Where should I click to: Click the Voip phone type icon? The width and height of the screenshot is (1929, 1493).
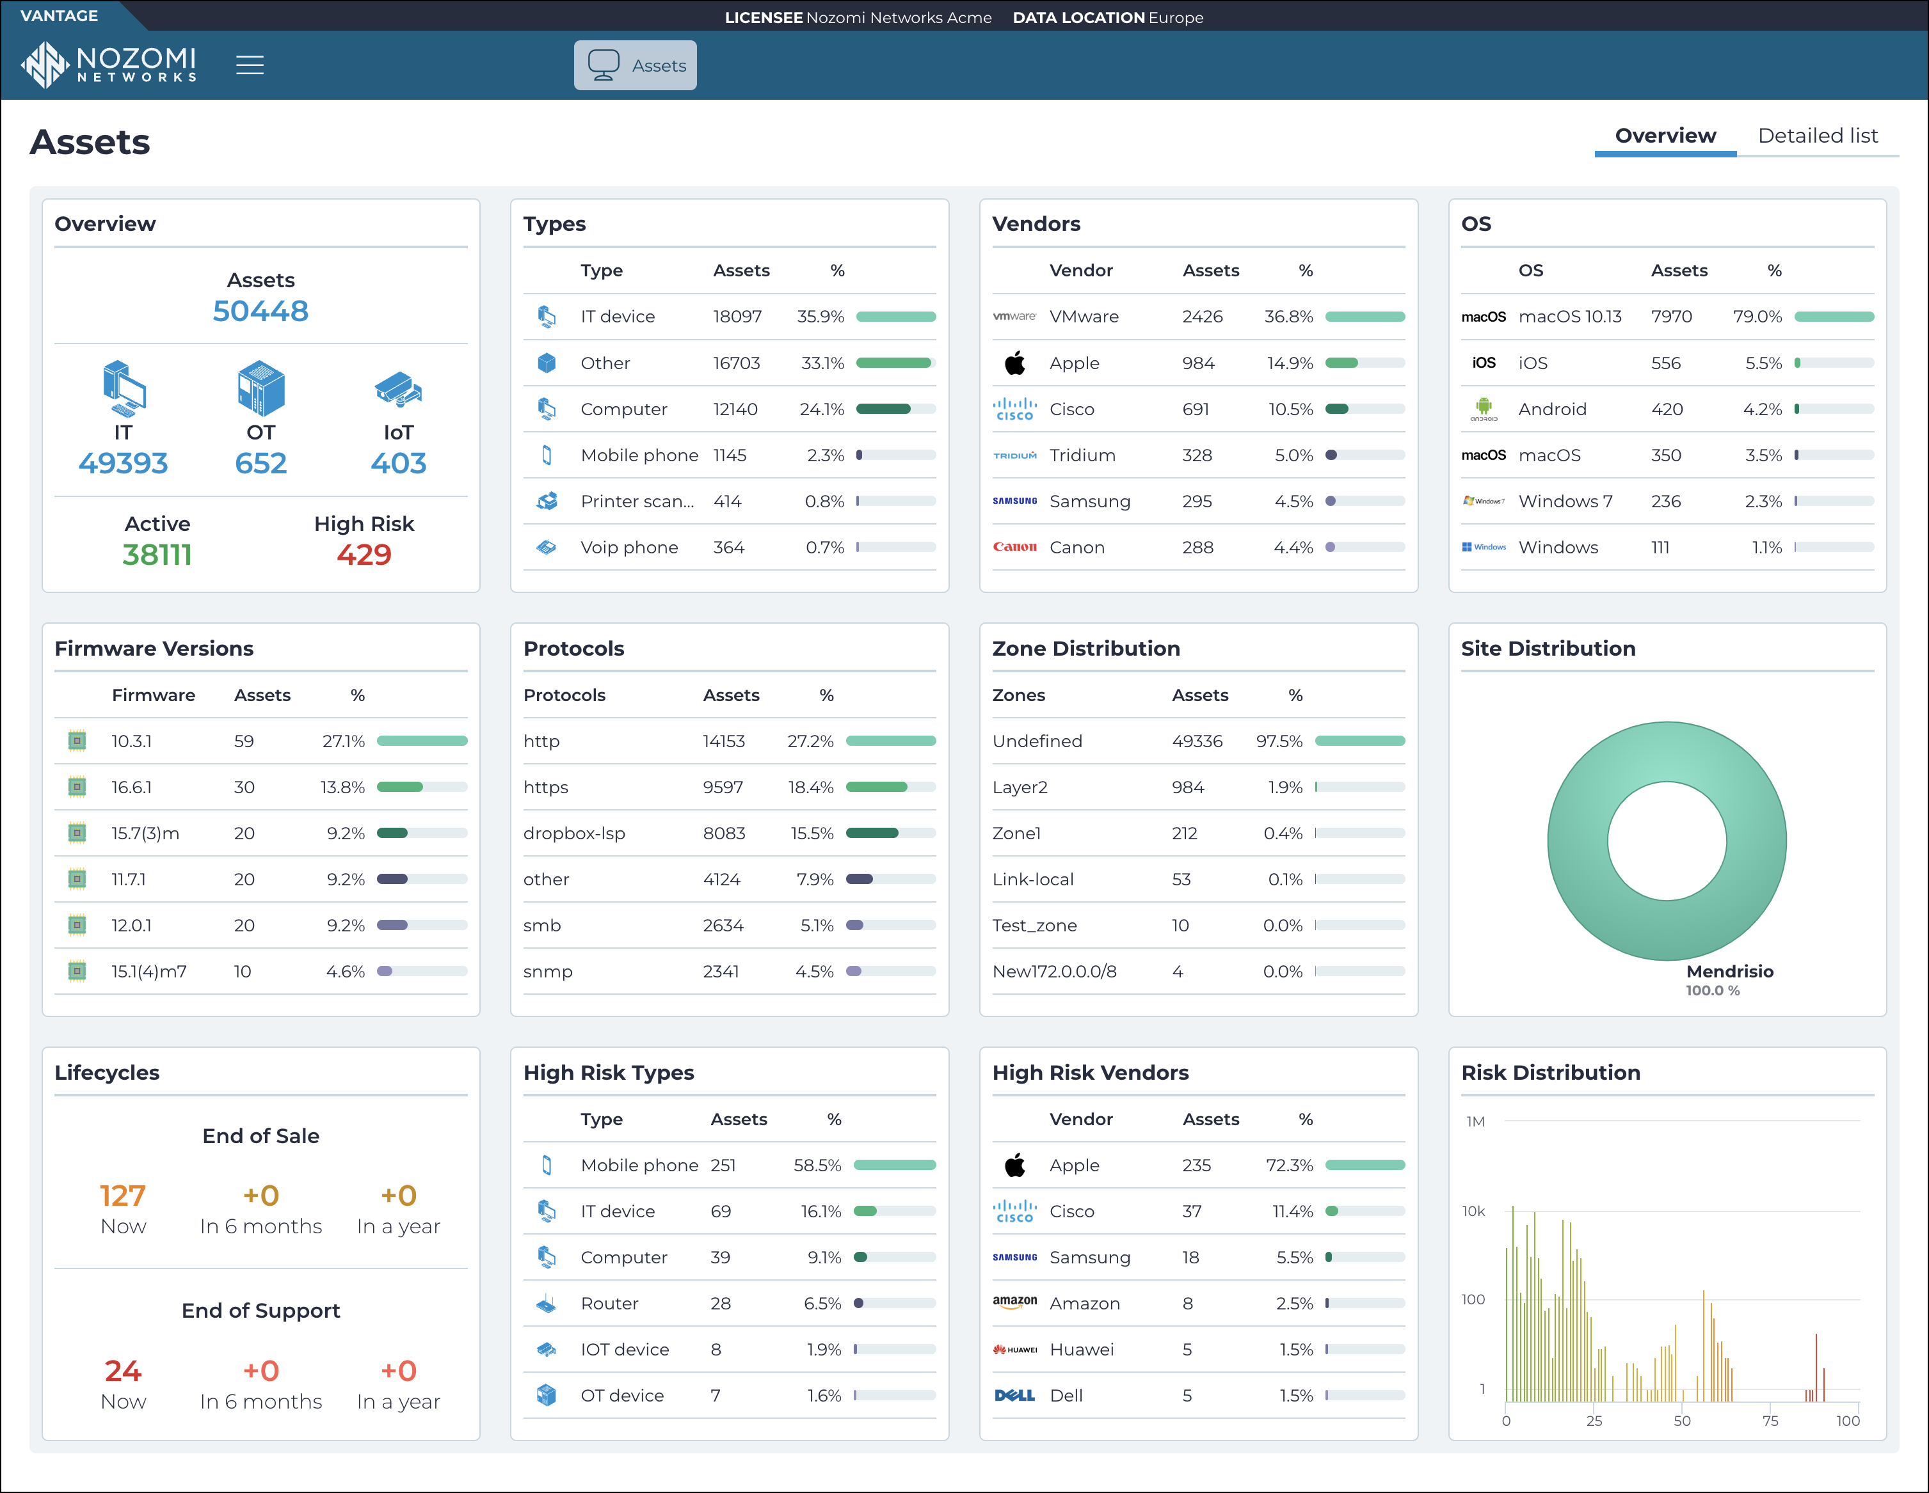[x=547, y=548]
